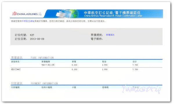Click the 旅客姓名 column header
This screenshot has height=105, width=174.
coord(15,62)
